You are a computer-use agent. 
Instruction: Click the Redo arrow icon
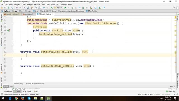(20, 8)
